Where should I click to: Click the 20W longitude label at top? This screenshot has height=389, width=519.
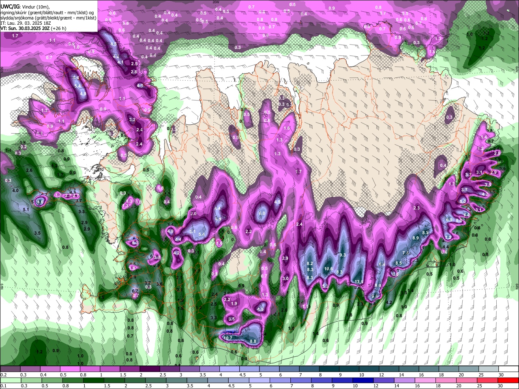pyautogui.click(x=216, y=2)
